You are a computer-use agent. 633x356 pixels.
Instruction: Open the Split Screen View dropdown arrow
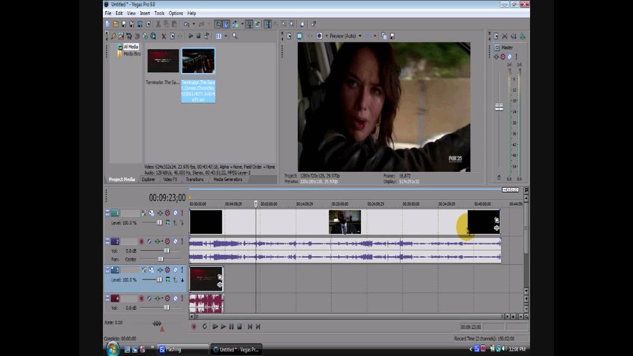coord(327,36)
